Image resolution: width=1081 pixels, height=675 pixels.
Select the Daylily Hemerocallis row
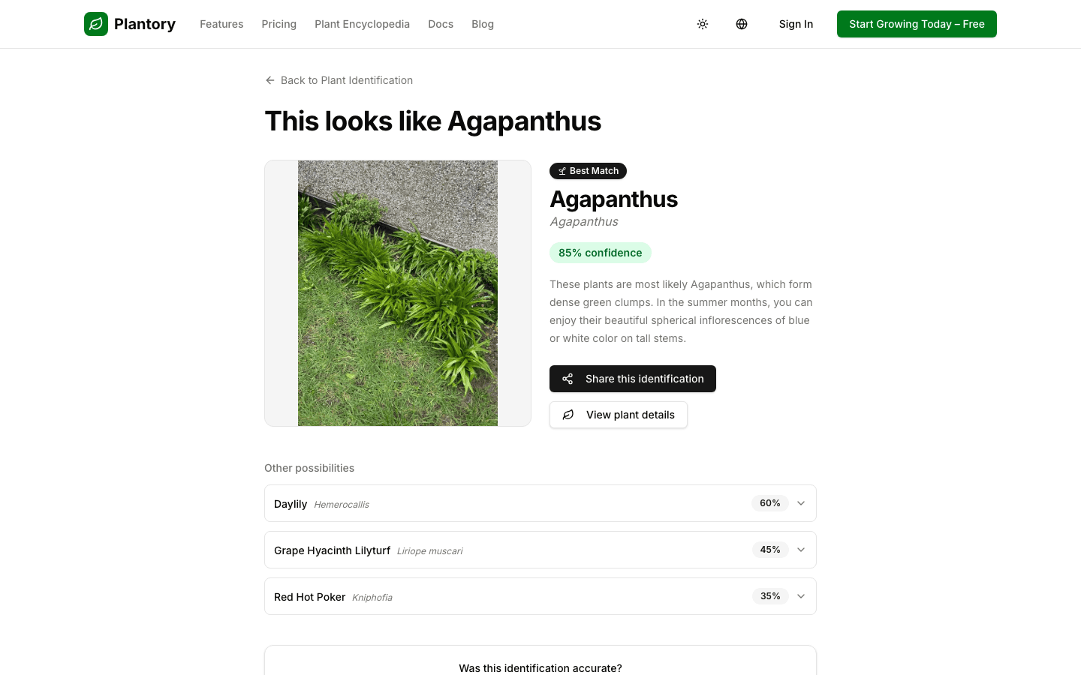[540, 503]
